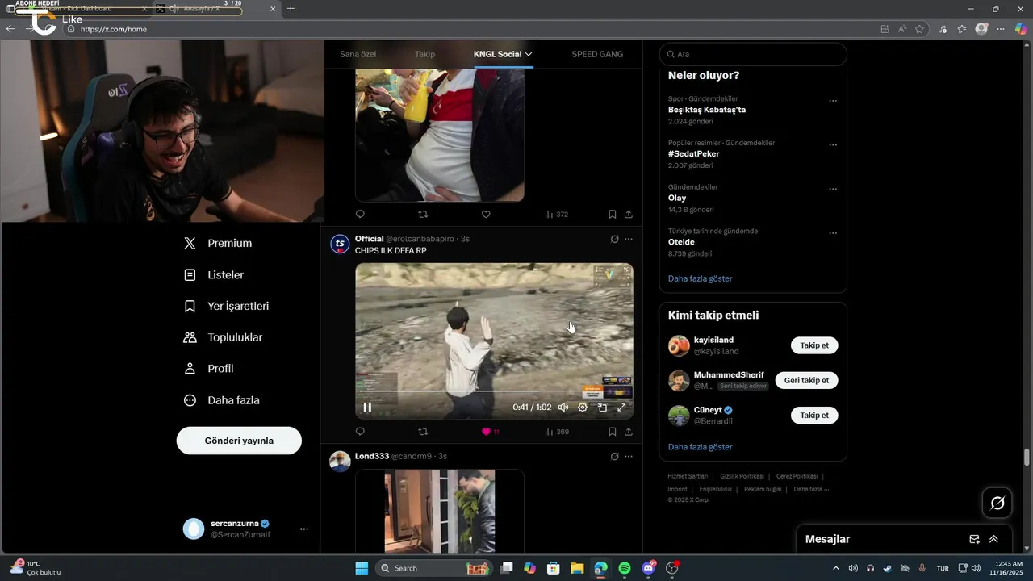Open a new browser tab
The height and width of the screenshot is (581, 1033).
(291, 9)
